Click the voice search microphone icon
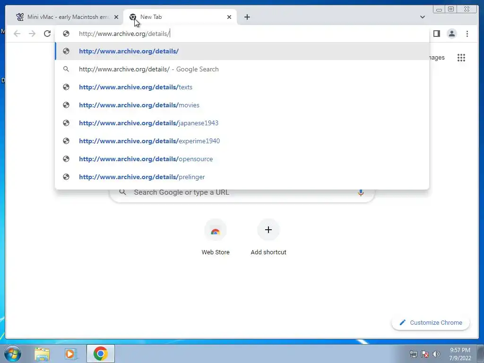The height and width of the screenshot is (363, 484). (361, 193)
